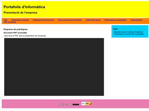Click the black visit counter digits

(x=76, y=104)
